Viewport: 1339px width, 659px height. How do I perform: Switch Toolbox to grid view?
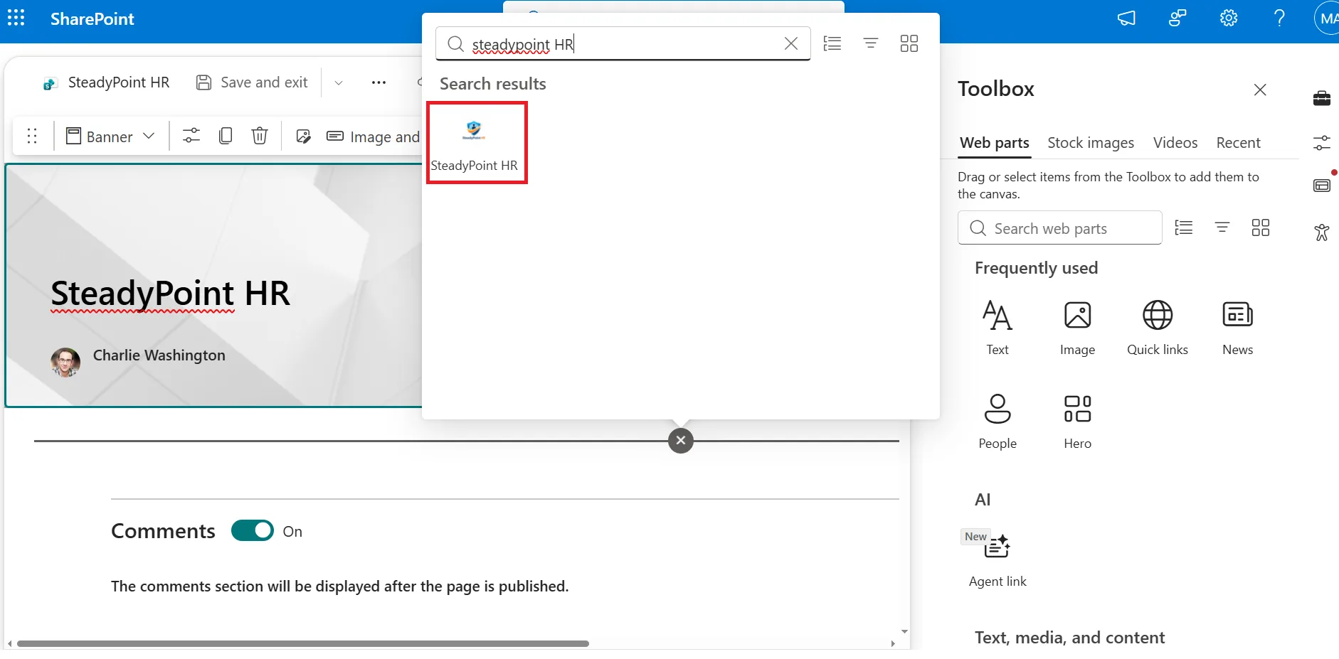pos(1261,227)
